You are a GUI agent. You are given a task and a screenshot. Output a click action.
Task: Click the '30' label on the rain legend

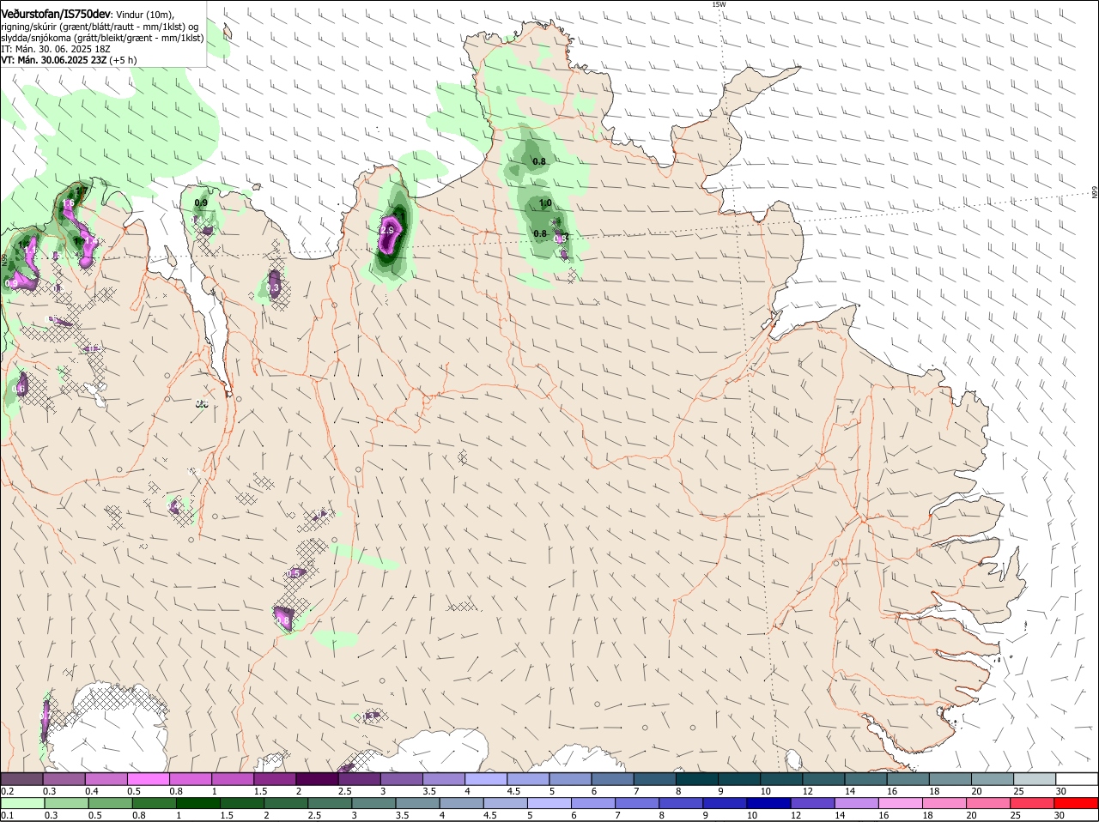[1059, 816]
